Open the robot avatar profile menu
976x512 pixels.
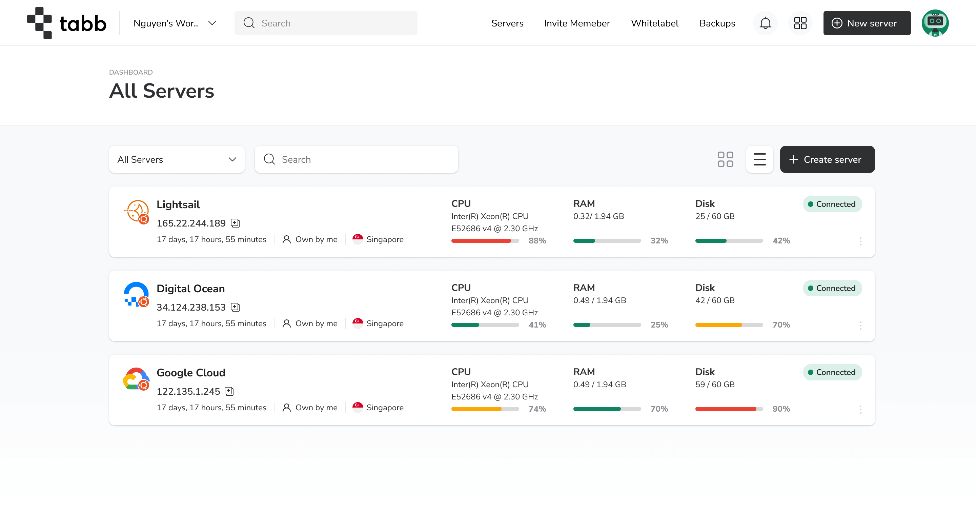935,23
